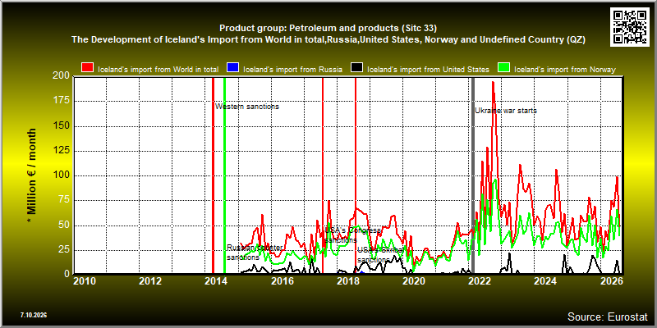Click the 100 y-axis label
The image size is (657, 328).
click(62, 175)
